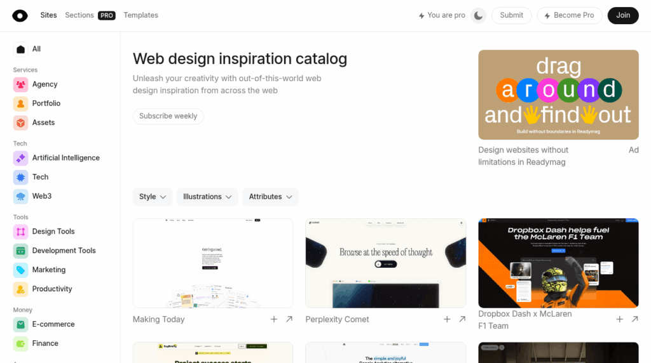
Task: Click the You are pro link
Action: [442, 15]
